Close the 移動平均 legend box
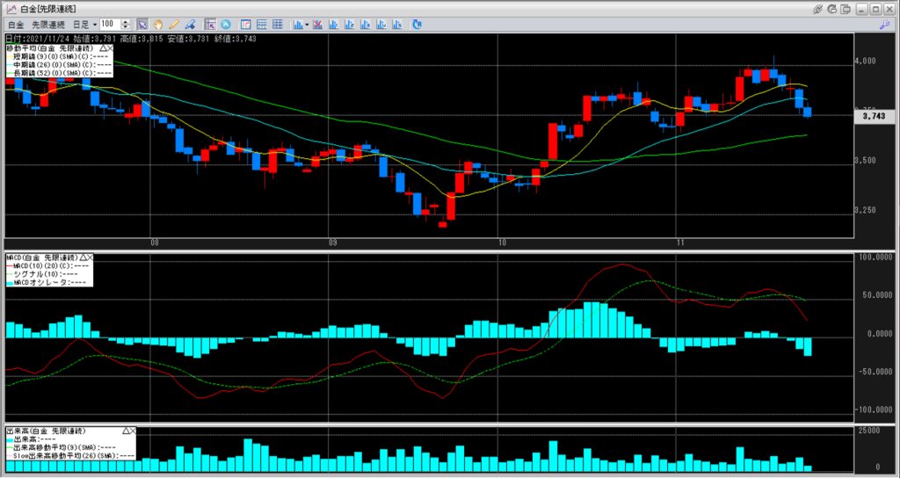Screen dimensions: 900x478 tap(110, 48)
